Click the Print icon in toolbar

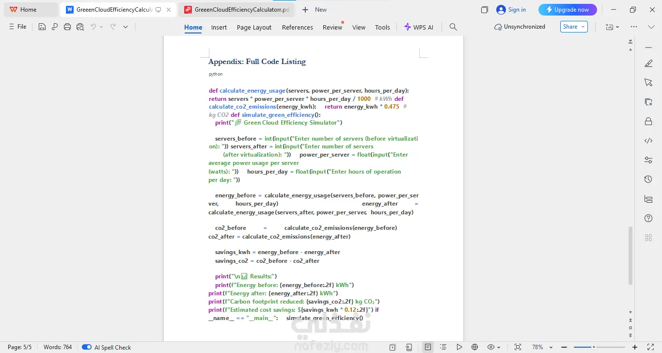[x=67, y=27]
